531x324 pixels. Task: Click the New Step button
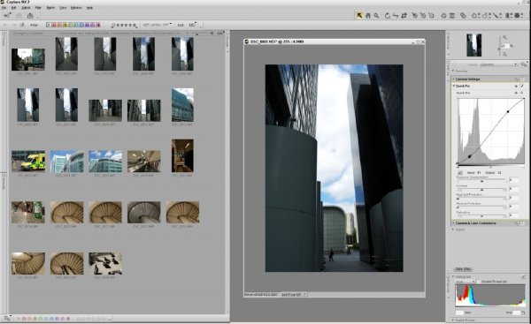(463, 269)
